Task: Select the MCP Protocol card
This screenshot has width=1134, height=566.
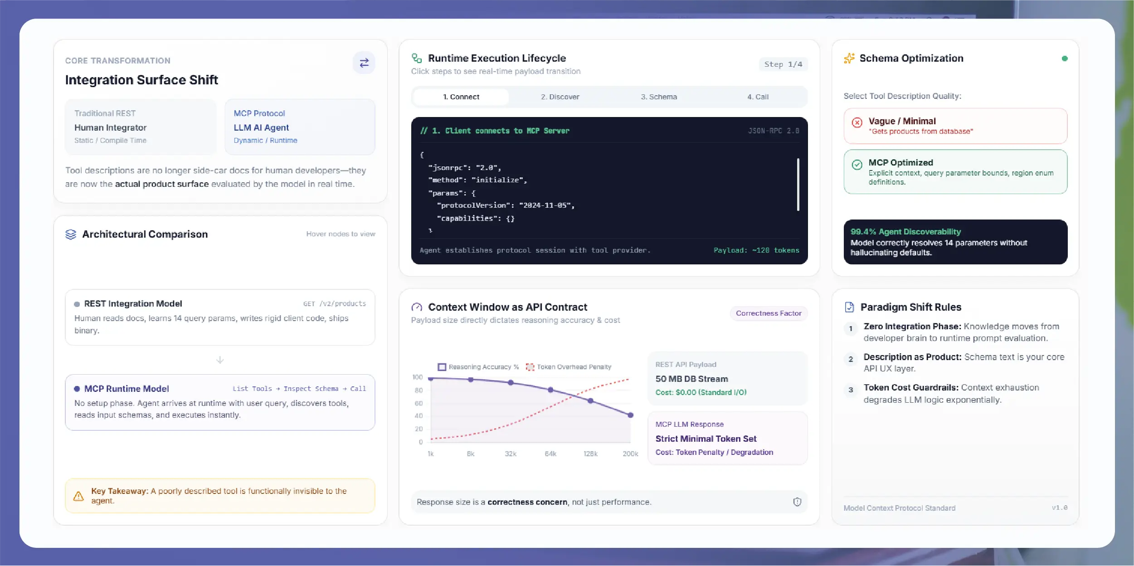Action: [x=300, y=127]
